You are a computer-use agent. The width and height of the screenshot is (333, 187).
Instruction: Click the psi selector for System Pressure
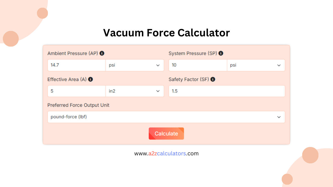click(x=256, y=65)
